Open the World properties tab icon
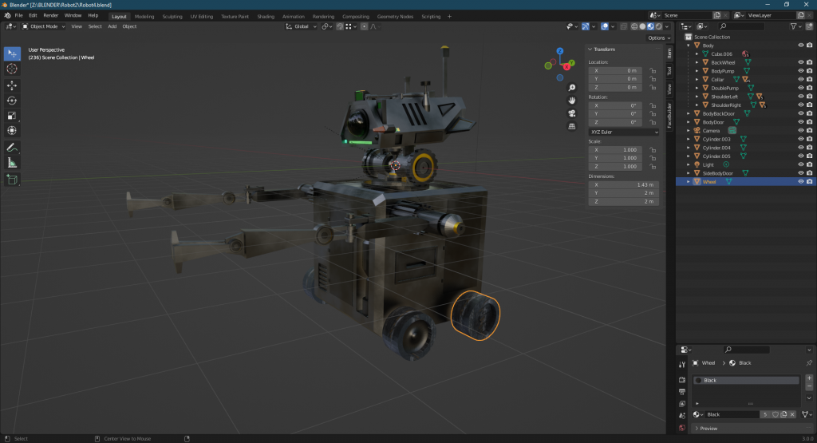Screen dimensions: 817x443 682,428
